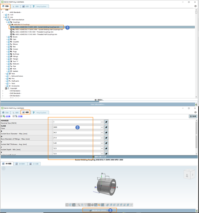Click the magnifier zoom icon in view toolbar
The width and height of the screenshot is (199, 213).
(x=79, y=205)
